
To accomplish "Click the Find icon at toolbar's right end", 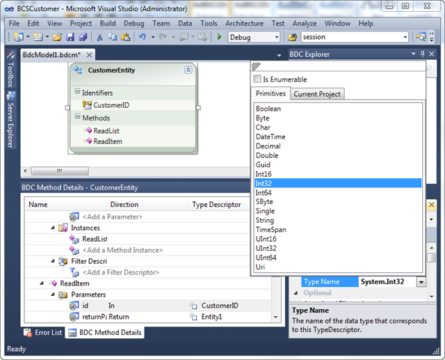I will click(x=421, y=37).
